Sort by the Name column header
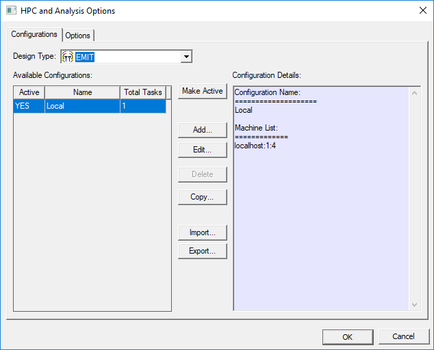This screenshot has width=434, height=350. [x=82, y=92]
